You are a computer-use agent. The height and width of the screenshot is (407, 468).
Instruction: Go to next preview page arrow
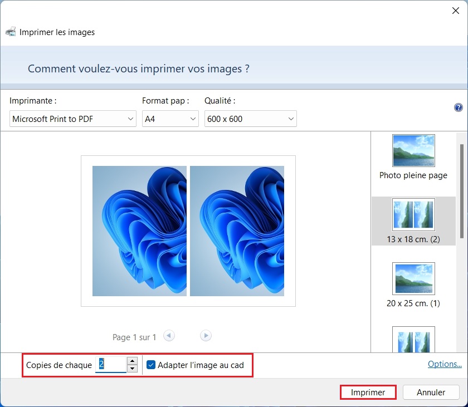click(x=206, y=336)
